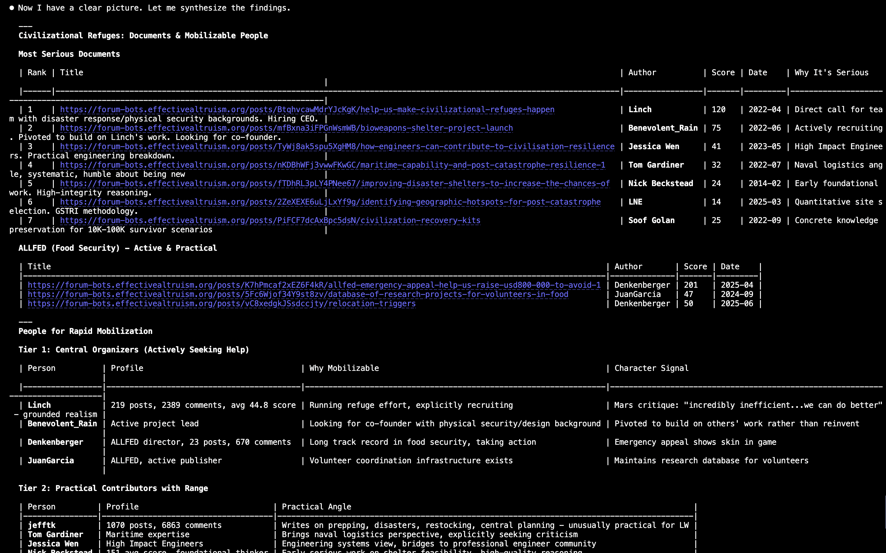Open the allfed-emergency-appeal post link
The image size is (886, 553).
314,285
